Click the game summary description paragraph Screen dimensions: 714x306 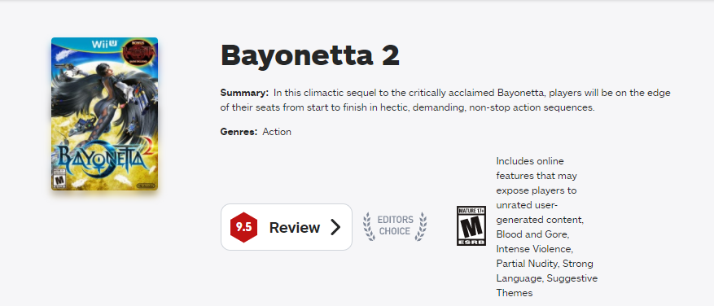445,101
